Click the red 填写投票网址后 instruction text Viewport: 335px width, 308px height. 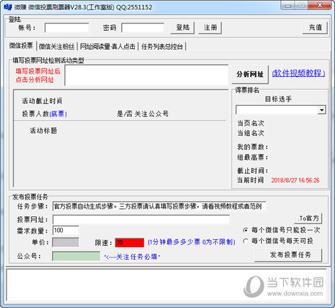click(x=38, y=72)
